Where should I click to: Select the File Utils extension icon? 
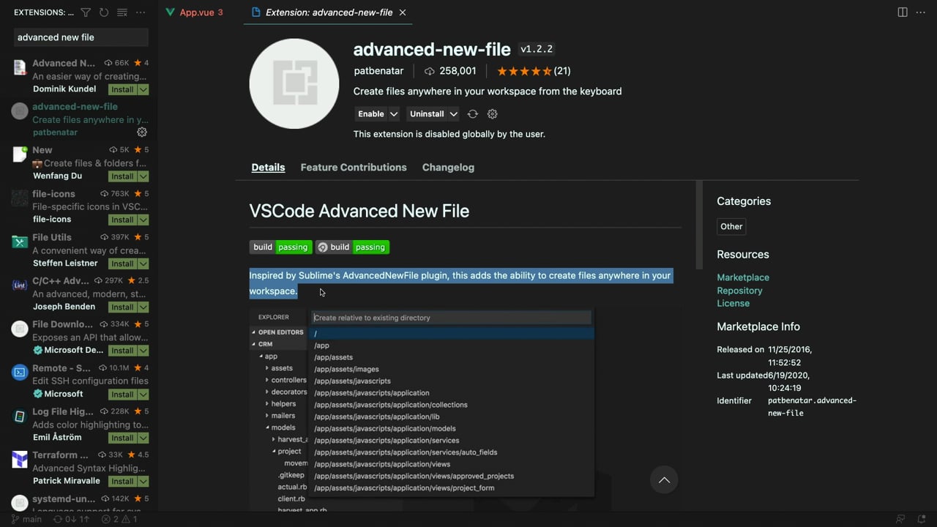pos(20,242)
